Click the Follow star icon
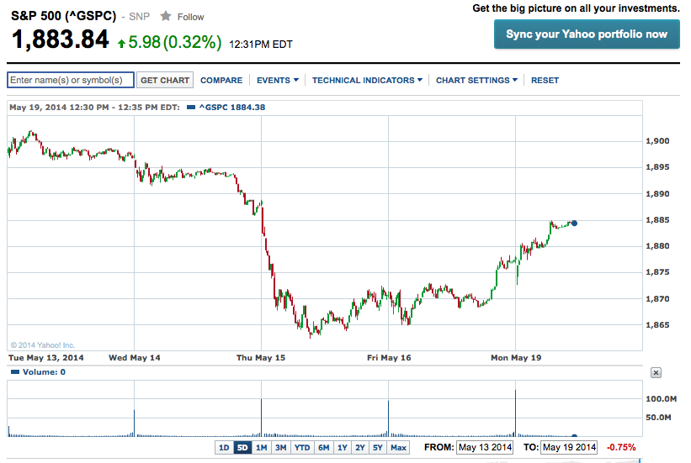Viewport: 691px width, 463px height. [x=166, y=16]
